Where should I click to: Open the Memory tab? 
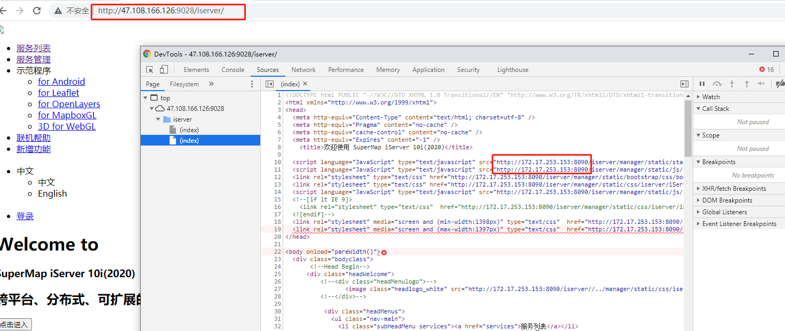tap(388, 70)
